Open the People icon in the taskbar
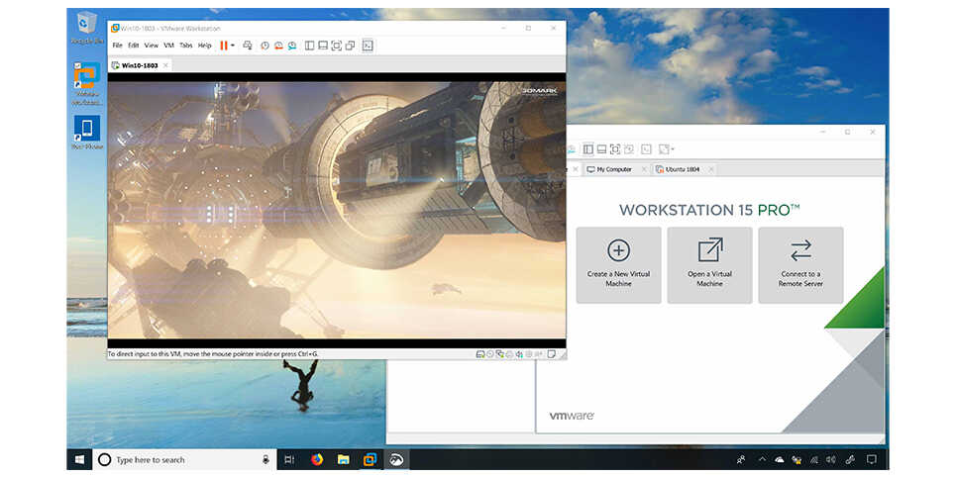 [x=741, y=460]
